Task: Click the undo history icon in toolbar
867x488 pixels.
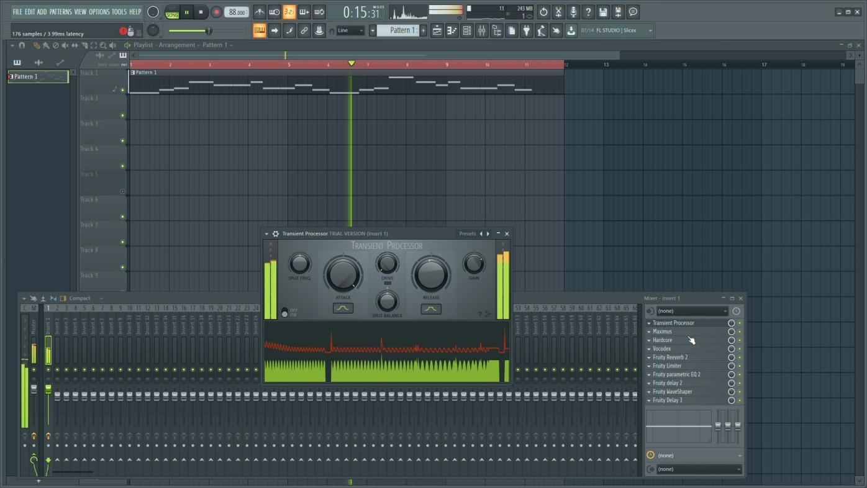Action: (x=543, y=12)
